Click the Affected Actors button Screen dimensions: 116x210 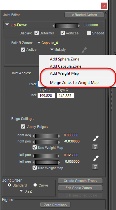(x=84, y=15)
